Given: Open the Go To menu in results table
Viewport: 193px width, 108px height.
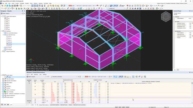Looking at the screenshot, I should coord(28,74).
